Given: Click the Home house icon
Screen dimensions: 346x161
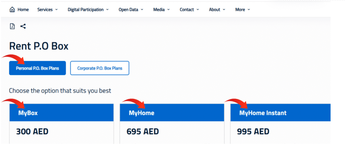Looking at the screenshot, I should (x=13, y=9).
